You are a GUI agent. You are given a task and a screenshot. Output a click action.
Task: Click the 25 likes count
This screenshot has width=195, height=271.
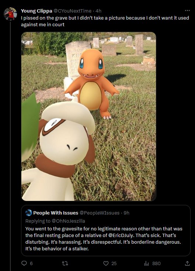(114, 263)
